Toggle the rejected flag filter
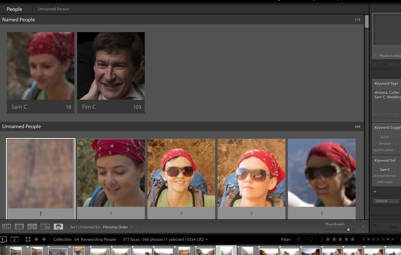The image size is (401, 255). [311, 239]
